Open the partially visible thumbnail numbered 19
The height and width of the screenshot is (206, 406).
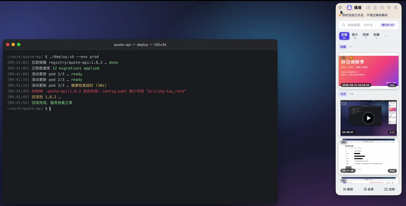point(369,180)
